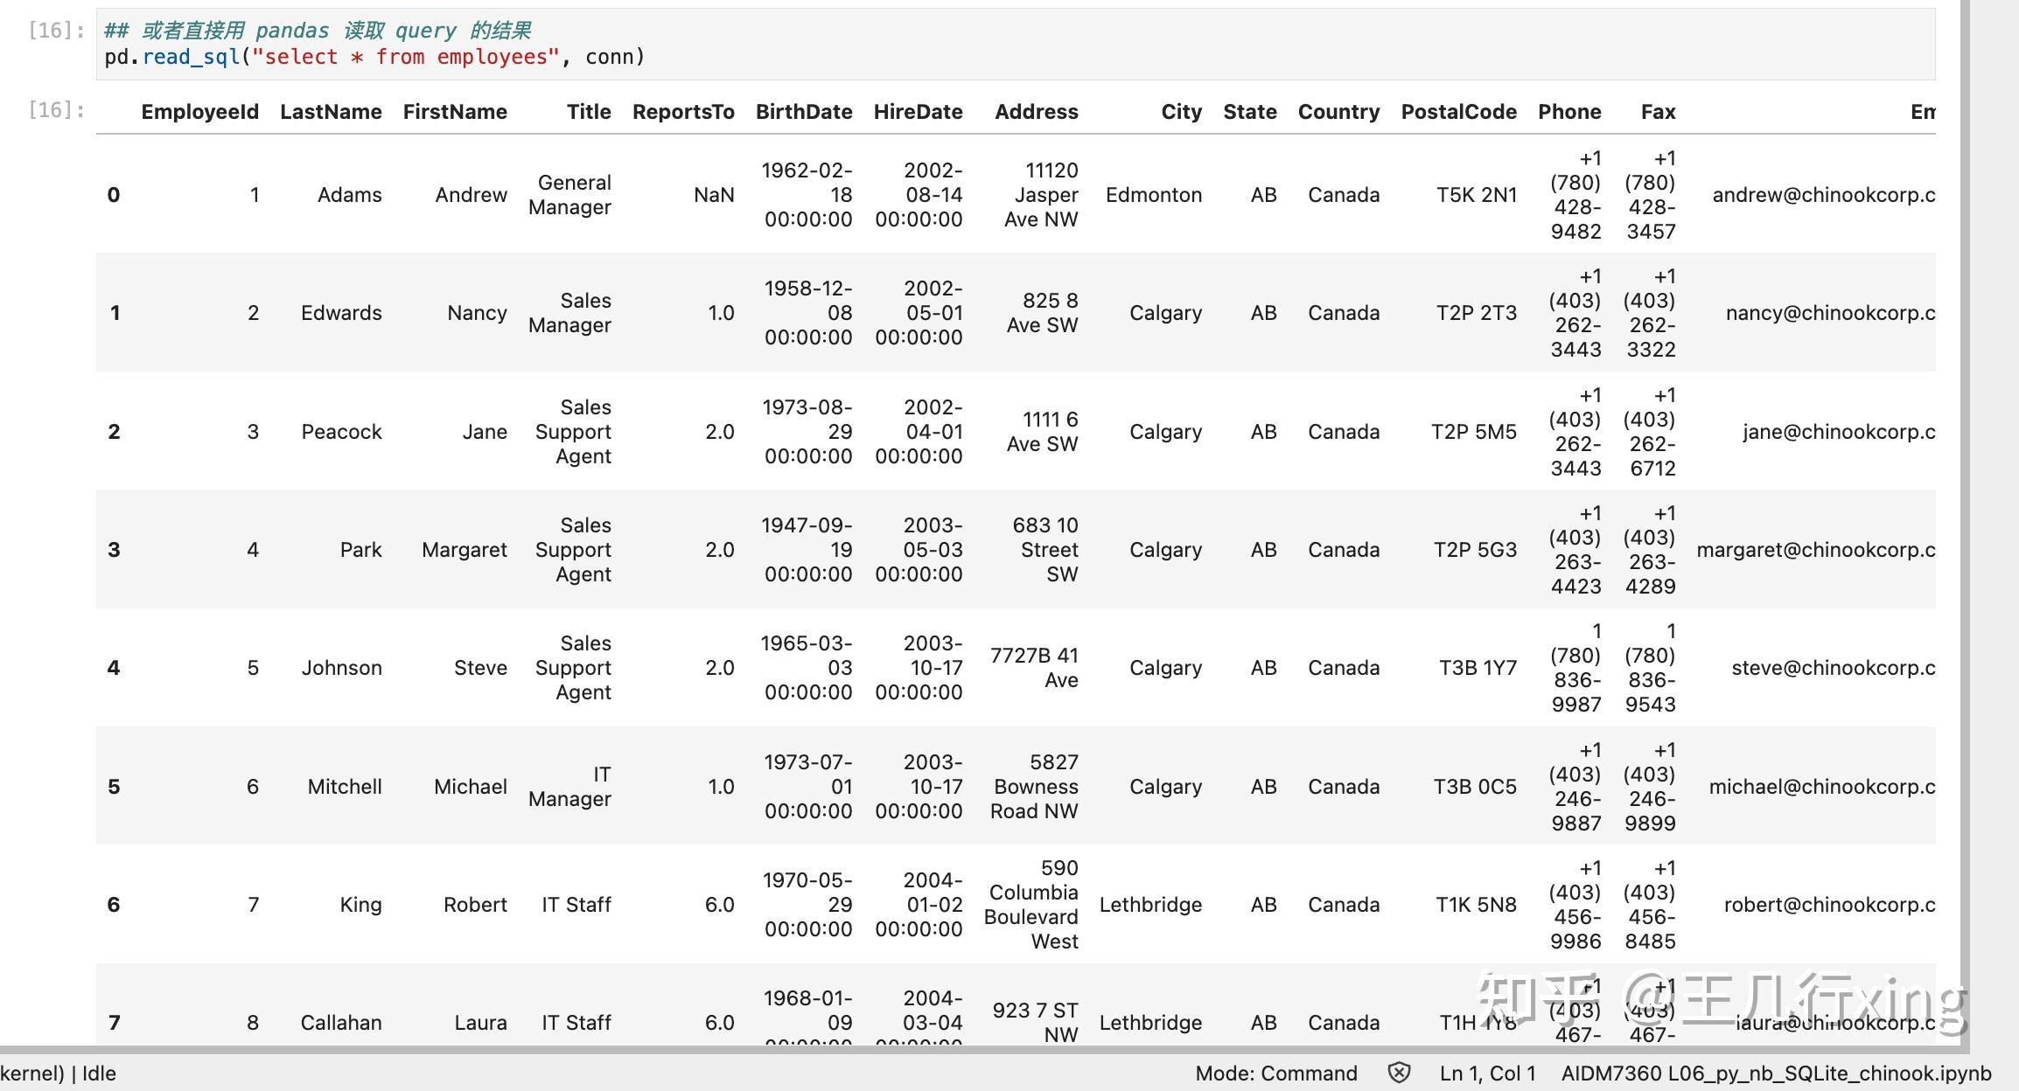
Task: Click the trusted notebook shield icon in status bar
Action: click(x=1399, y=1073)
